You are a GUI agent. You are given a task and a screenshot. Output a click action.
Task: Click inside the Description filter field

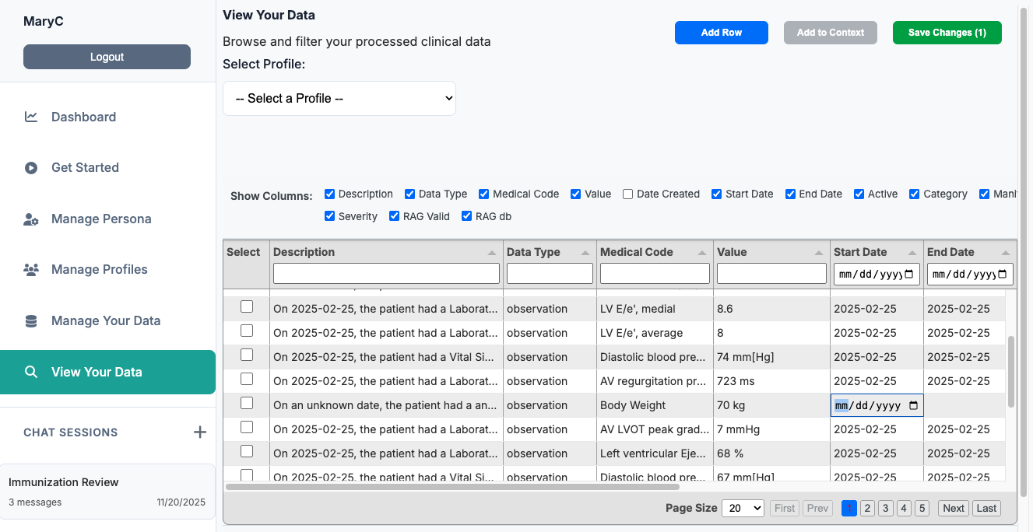(x=386, y=273)
